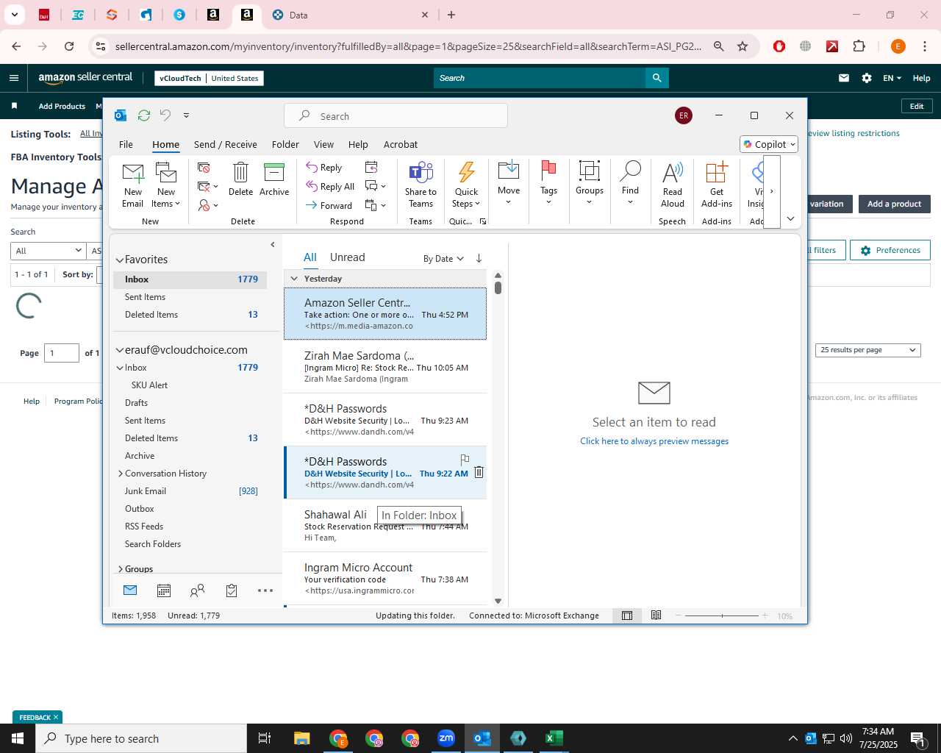Show All messages filter
This screenshot has height=753, width=941.
pyautogui.click(x=310, y=257)
